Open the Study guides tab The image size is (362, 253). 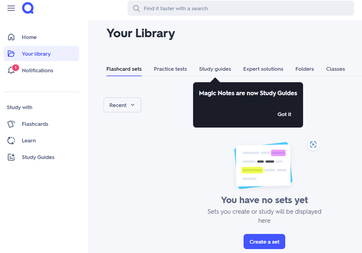215,69
